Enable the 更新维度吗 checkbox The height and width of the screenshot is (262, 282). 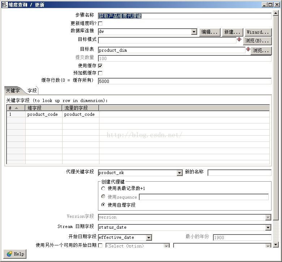pyautogui.click(x=101, y=24)
